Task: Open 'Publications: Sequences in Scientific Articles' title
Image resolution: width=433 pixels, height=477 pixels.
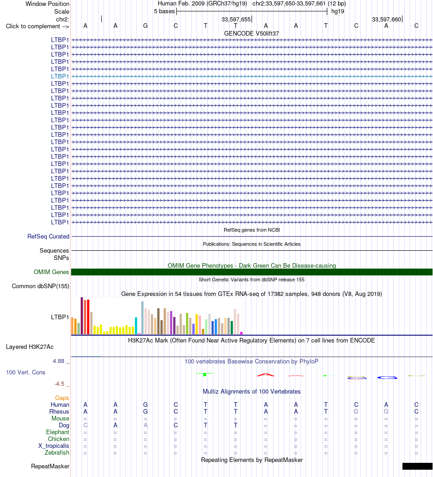Action: 252,244
